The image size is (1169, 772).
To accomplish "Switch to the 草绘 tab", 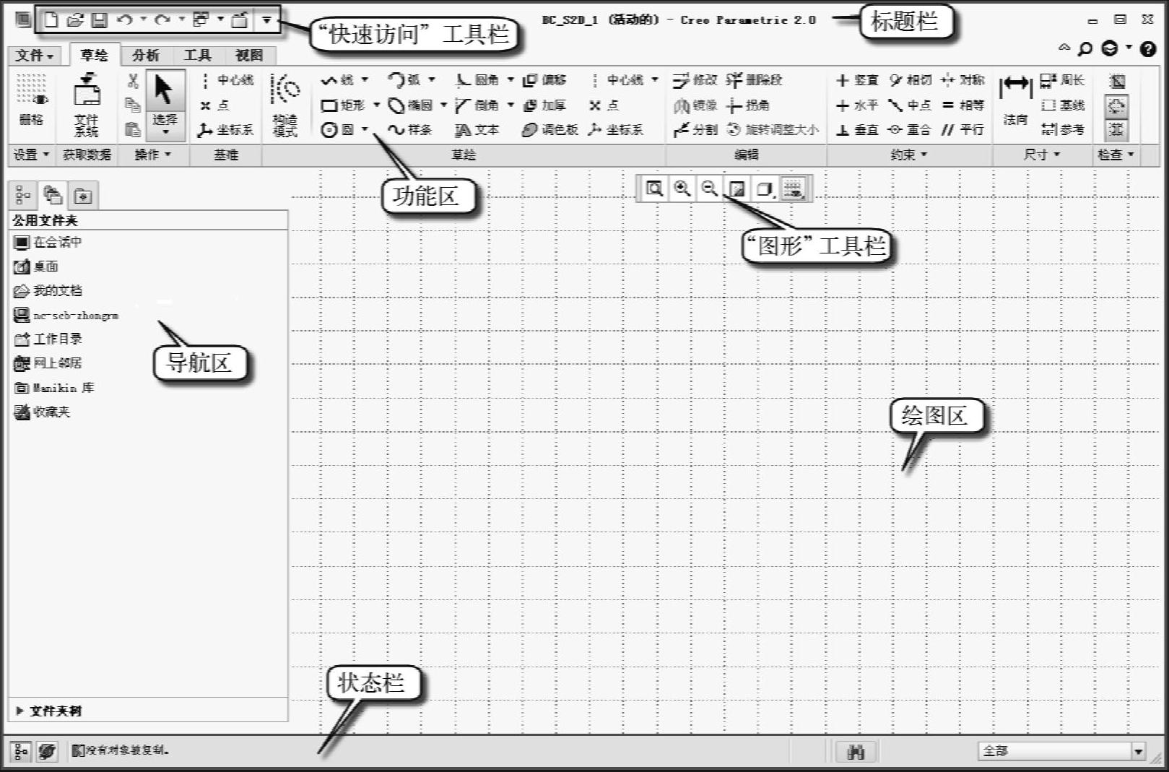I will point(94,55).
